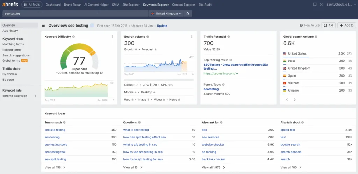This screenshot has width=358, height=174.
Task: Open Keyword Difficulty card options menu
Action: (x=112, y=37)
